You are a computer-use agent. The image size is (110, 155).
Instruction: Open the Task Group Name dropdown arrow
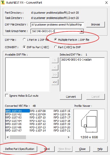point(82,31)
